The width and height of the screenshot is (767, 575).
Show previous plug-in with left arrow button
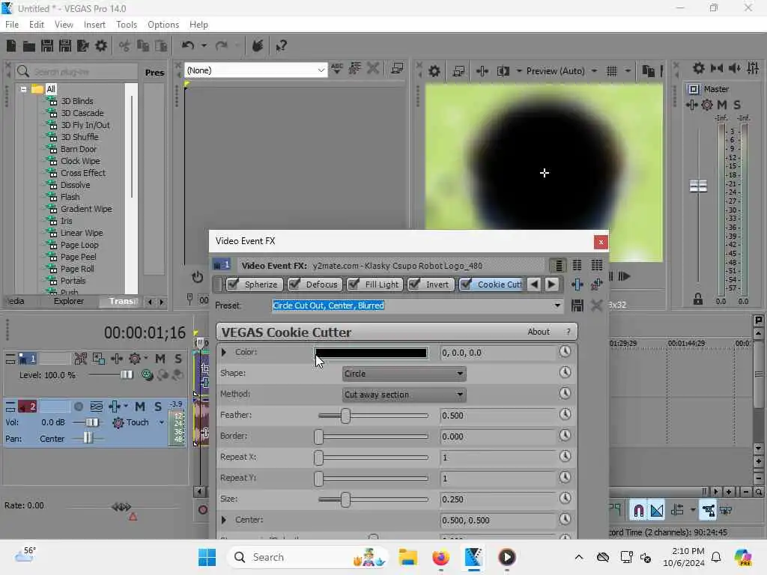point(534,284)
